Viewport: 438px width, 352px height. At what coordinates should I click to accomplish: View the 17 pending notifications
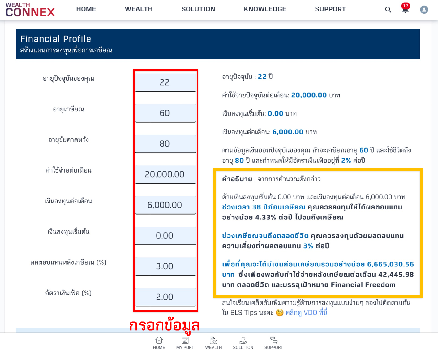pos(405,10)
